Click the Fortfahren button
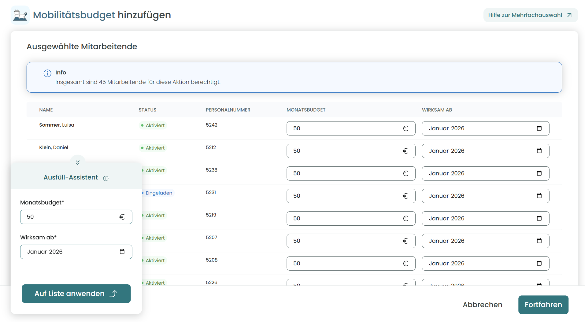This screenshot has width=585, height=322. [543, 305]
